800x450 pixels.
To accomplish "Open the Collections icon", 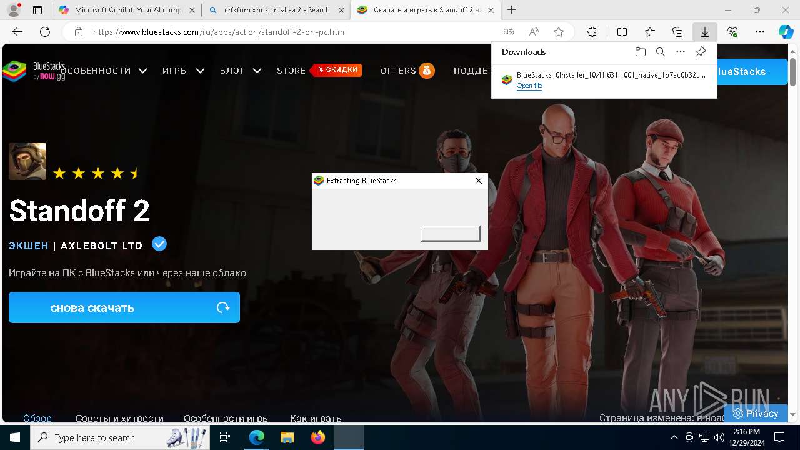I will point(677,32).
